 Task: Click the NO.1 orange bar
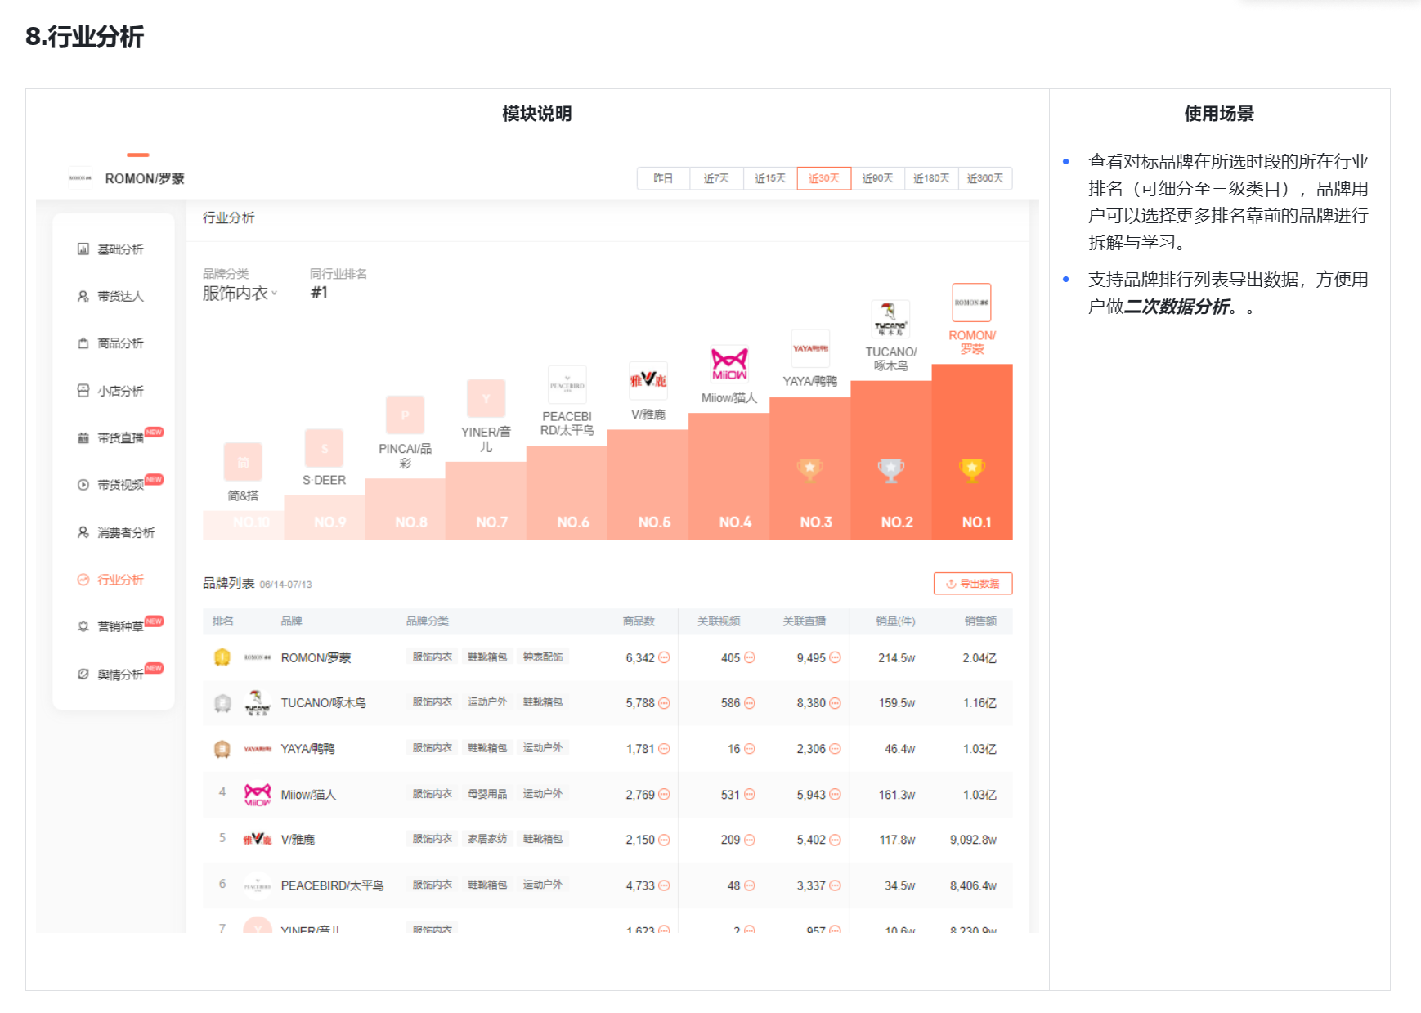click(972, 451)
